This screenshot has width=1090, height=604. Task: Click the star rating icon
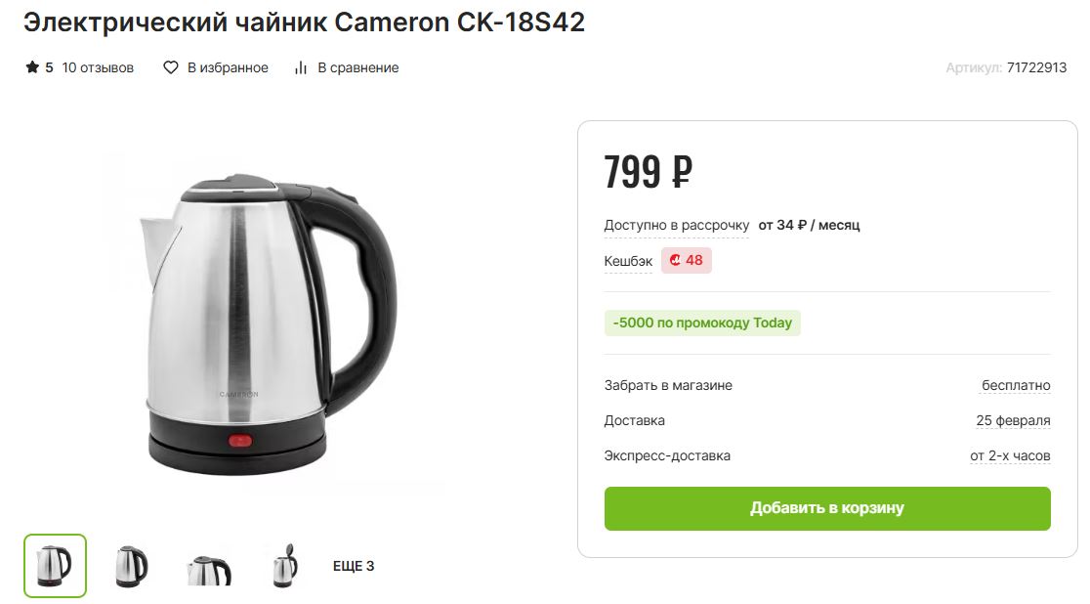(x=32, y=67)
